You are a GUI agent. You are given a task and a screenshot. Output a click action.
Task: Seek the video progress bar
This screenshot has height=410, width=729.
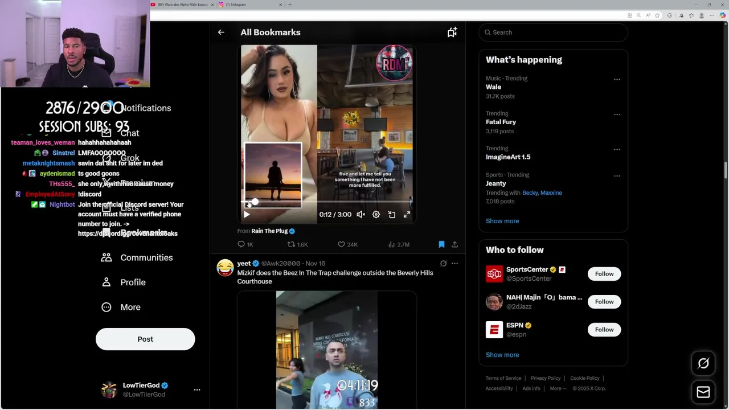click(x=326, y=202)
